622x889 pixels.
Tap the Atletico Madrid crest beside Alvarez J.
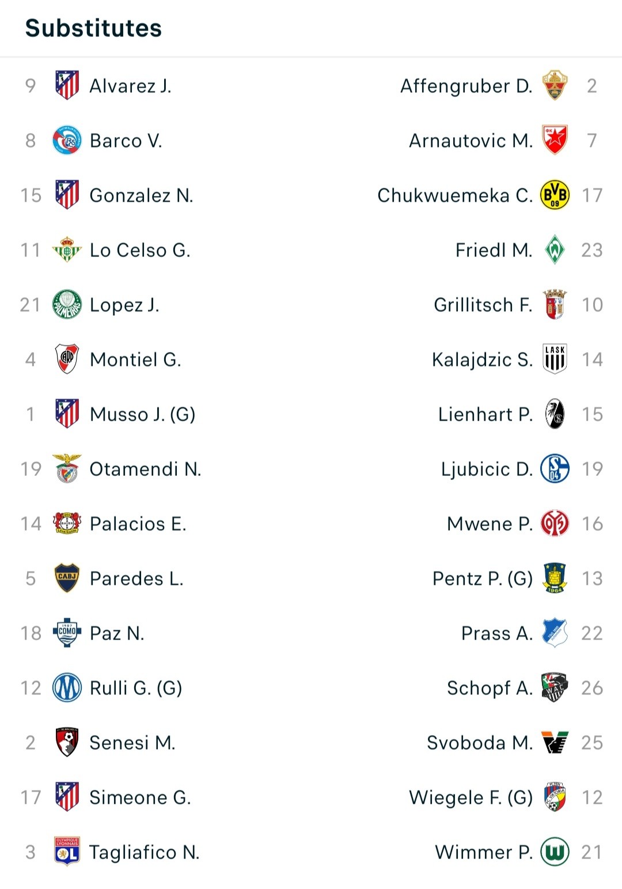[x=67, y=85]
